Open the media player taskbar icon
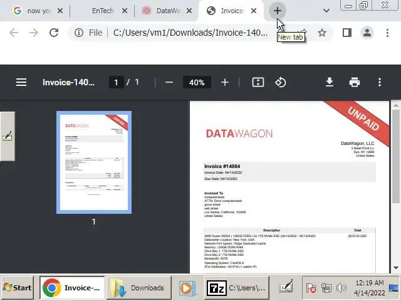401x301 pixels. click(187, 288)
